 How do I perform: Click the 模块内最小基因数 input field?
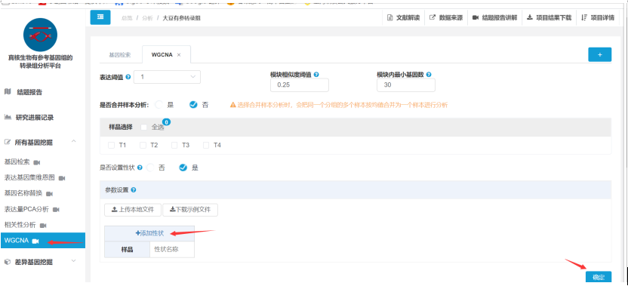pyautogui.click(x=406, y=85)
